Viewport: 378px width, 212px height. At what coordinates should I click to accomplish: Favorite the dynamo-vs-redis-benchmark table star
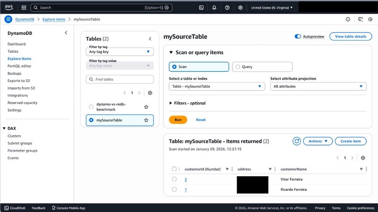tap(146, 107)
